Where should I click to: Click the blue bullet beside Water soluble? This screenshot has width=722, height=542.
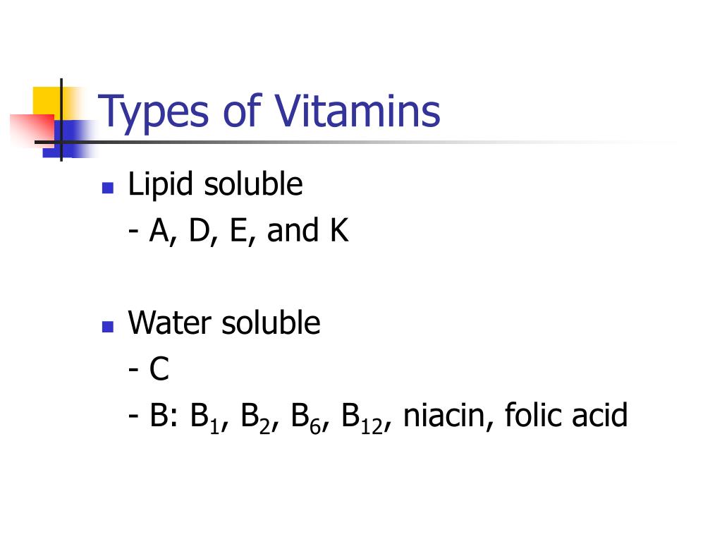[108, 327]
